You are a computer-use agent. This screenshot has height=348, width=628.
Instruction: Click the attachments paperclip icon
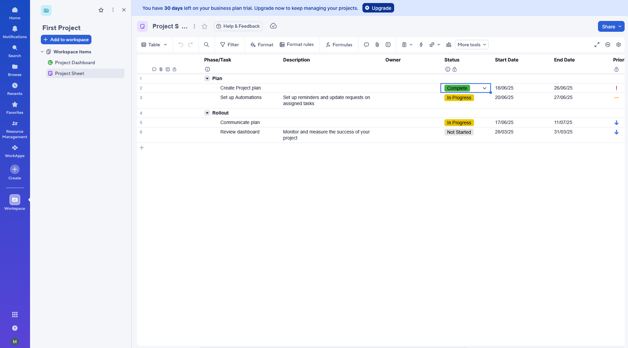point(377,44)
